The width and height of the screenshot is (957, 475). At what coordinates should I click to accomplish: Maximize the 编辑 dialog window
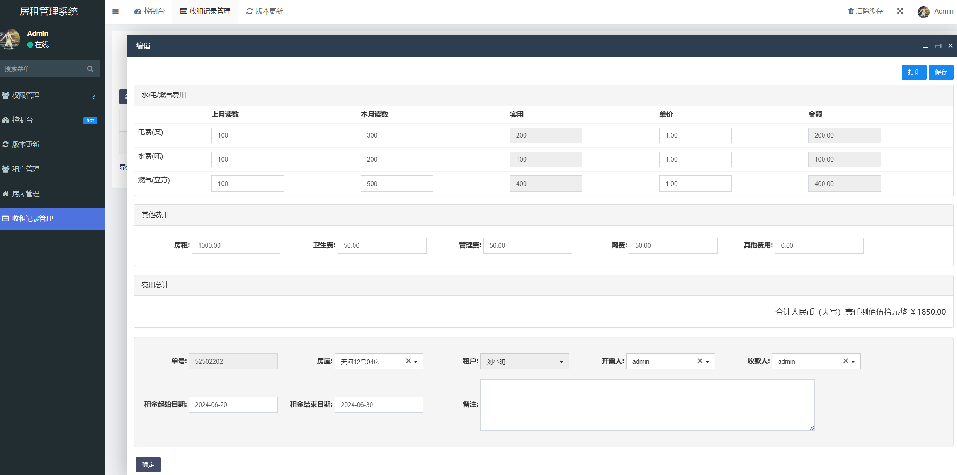938,46
